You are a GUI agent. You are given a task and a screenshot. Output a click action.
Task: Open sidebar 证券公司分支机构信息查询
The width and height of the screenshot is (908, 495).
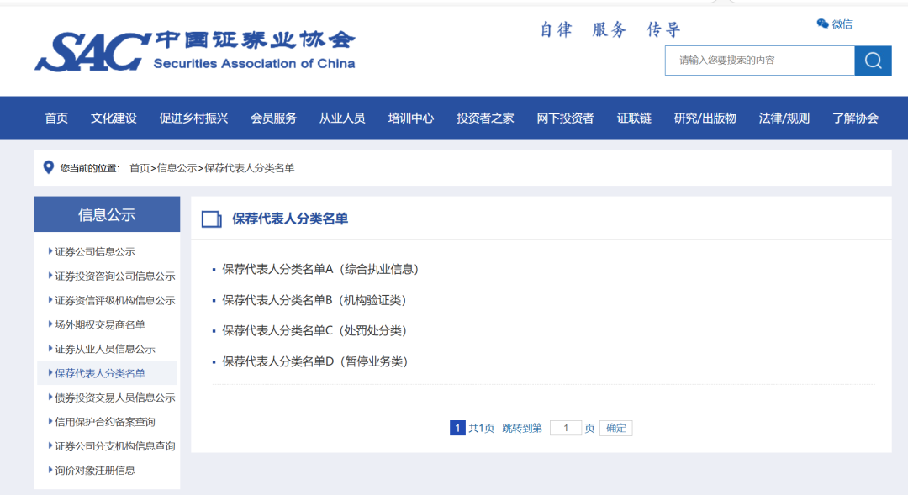click(114, 446)
